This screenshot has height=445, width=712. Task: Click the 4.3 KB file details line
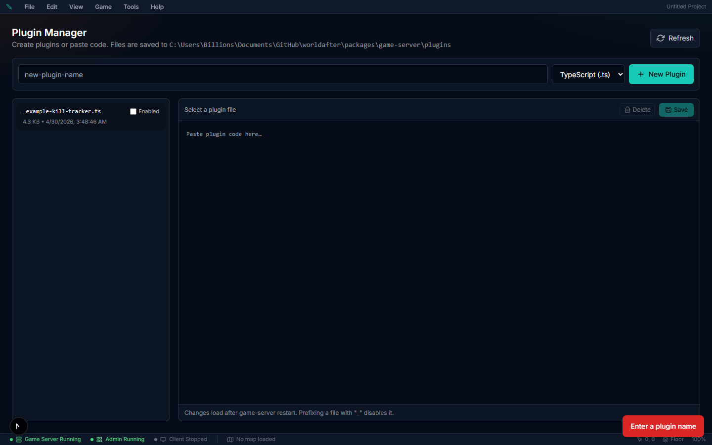pyautogui.click(x=65, y=122)
